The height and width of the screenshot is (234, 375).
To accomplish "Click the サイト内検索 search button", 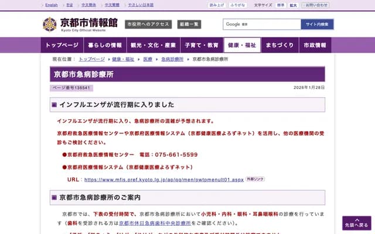I will [x=318, y=24].
